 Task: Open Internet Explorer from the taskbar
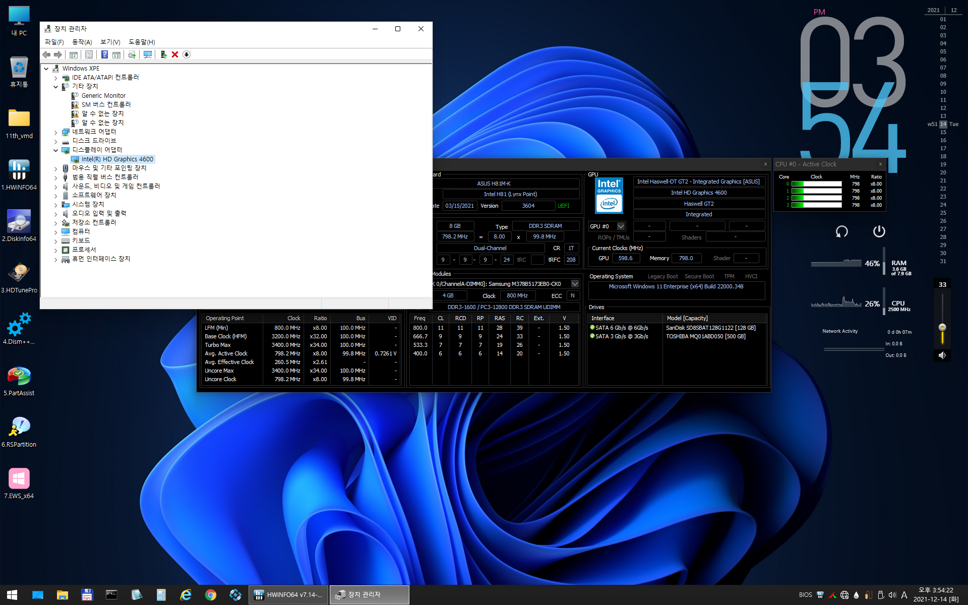point(186,595)
